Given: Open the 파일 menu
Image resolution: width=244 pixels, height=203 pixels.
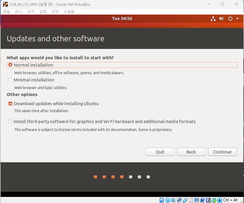Looking at the screenshot, I should [x=7, y=12].
